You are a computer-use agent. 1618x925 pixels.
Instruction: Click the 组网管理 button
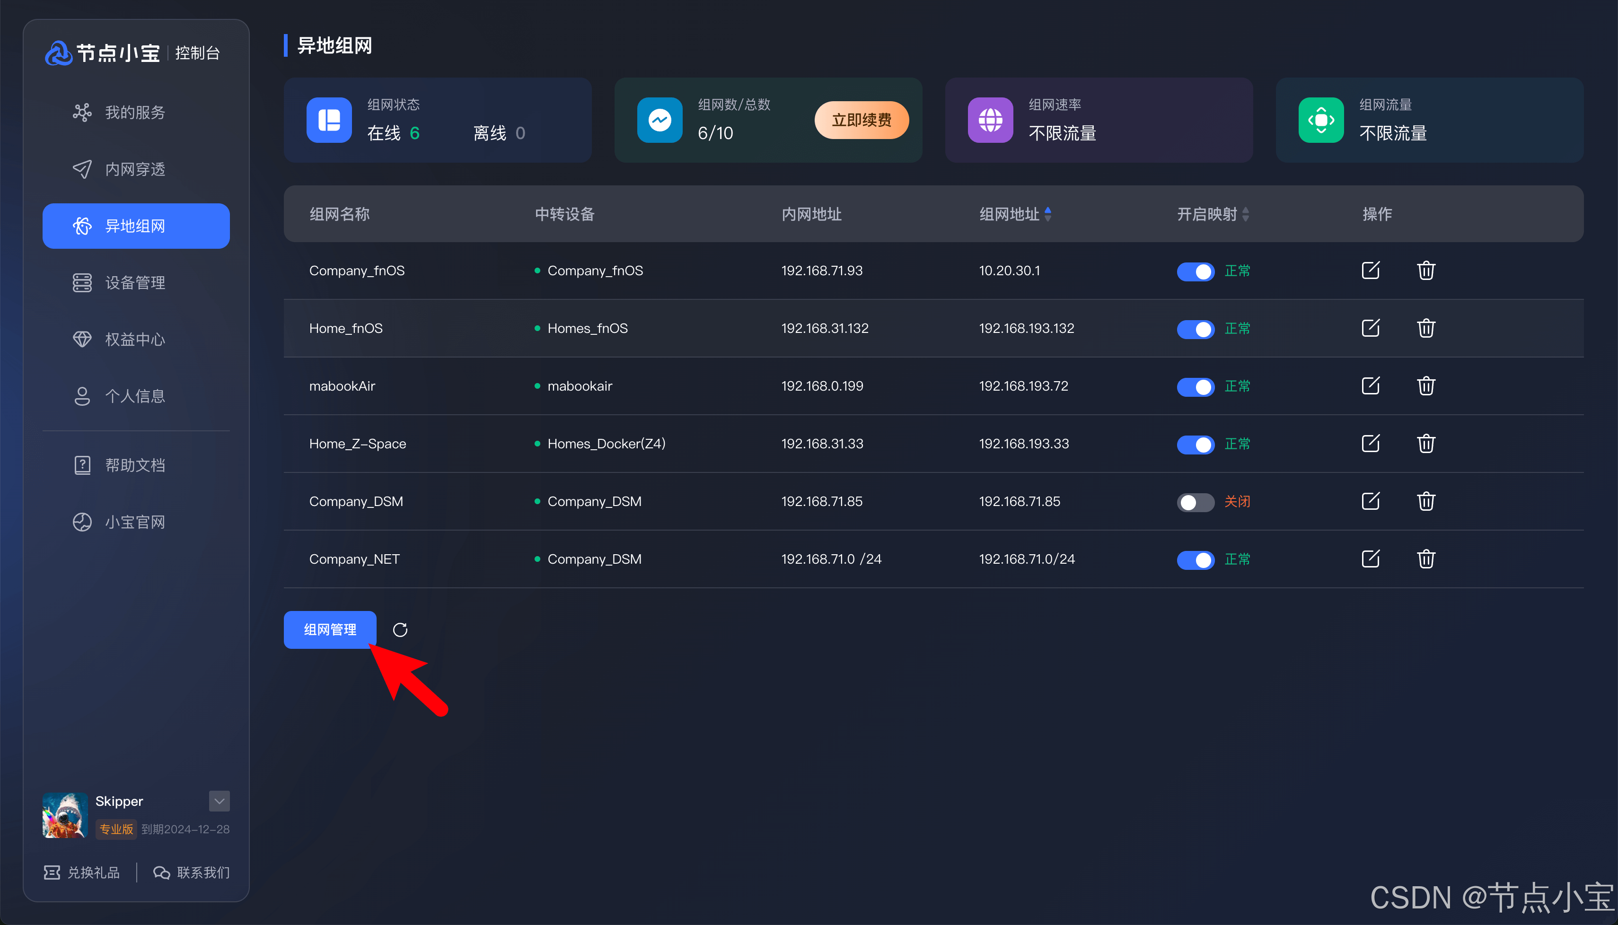pos(330,629)
